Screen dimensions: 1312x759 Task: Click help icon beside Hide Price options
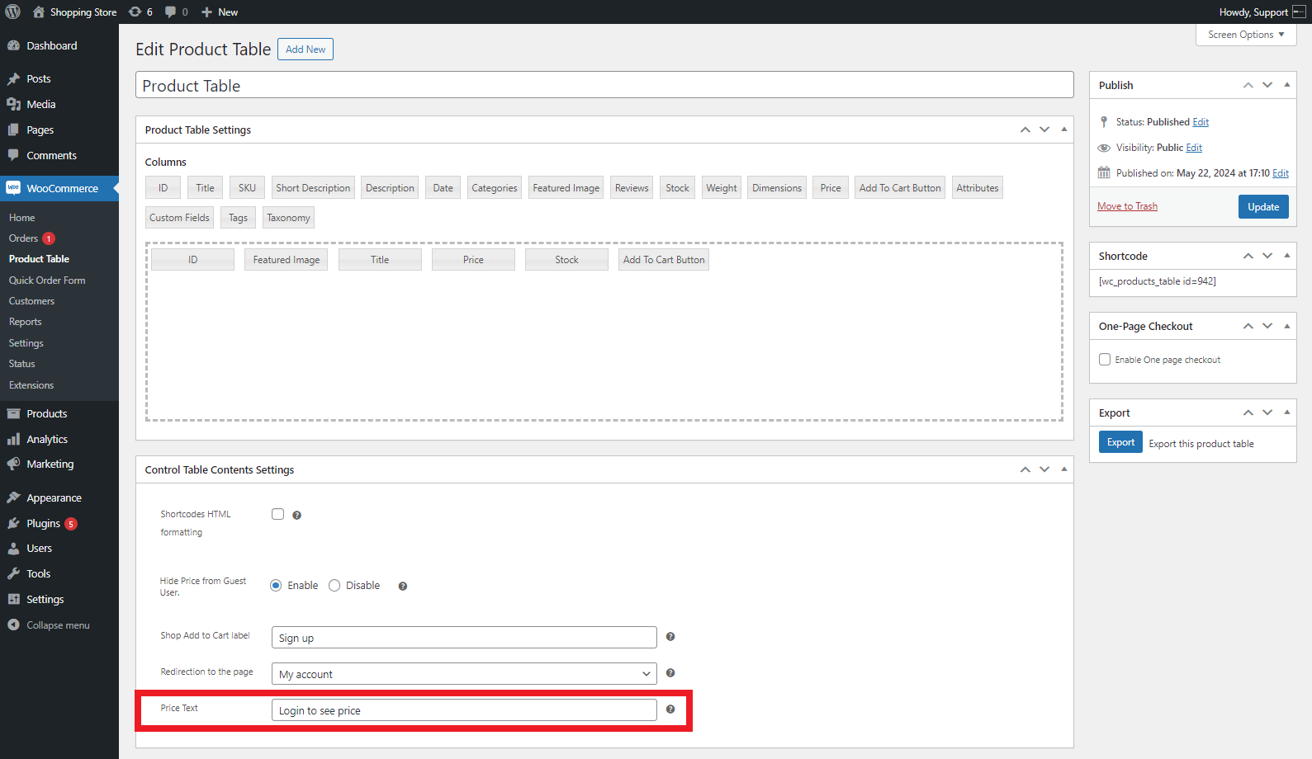pyautogui.click(x=403, y=587)
